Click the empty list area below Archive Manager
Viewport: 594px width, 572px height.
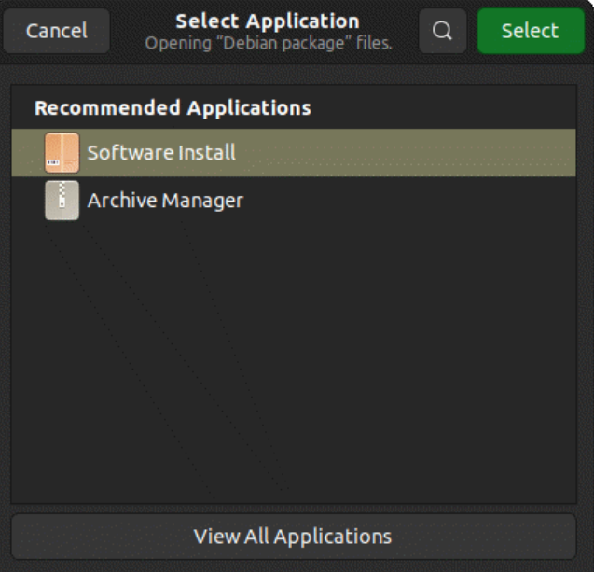click(294, 360)
